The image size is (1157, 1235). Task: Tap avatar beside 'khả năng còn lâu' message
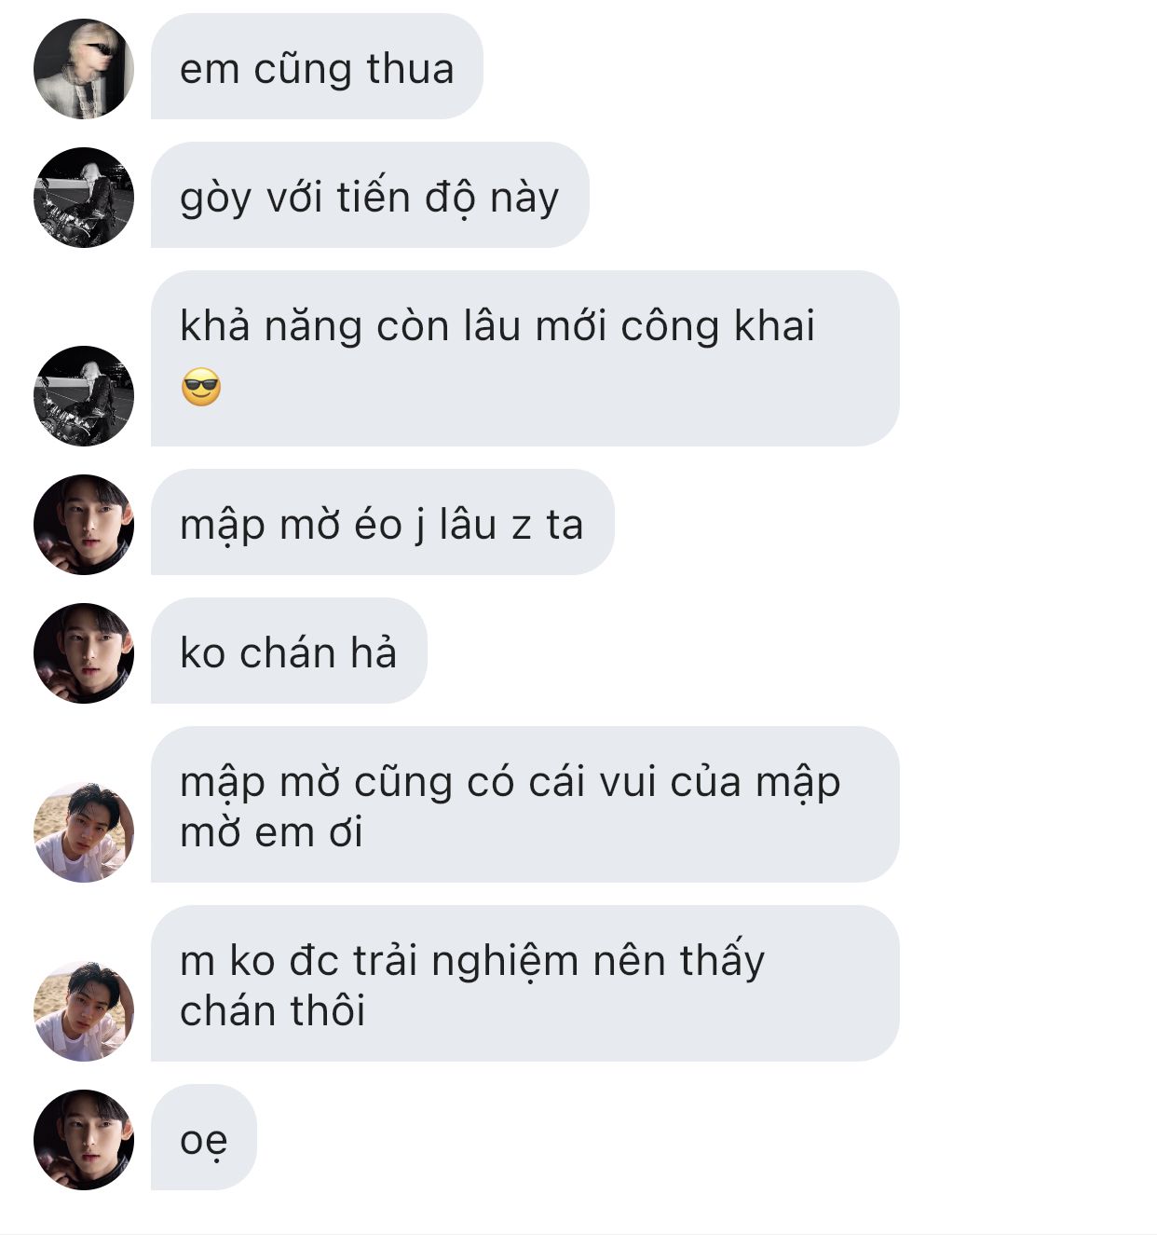pos(84,396)
